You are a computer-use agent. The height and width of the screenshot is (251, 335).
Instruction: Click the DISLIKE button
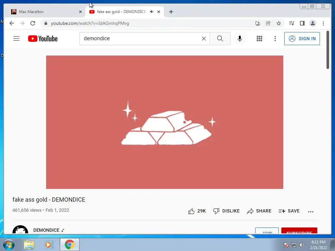pos(226,211)
